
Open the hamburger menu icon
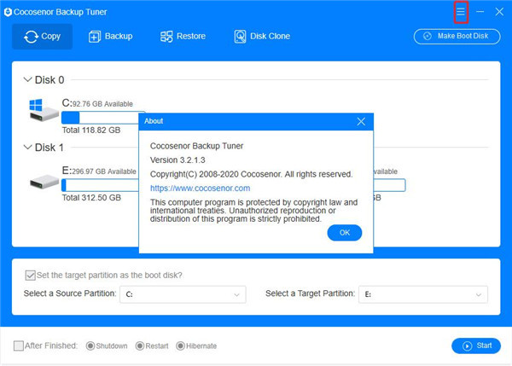[x=461, y=12]
